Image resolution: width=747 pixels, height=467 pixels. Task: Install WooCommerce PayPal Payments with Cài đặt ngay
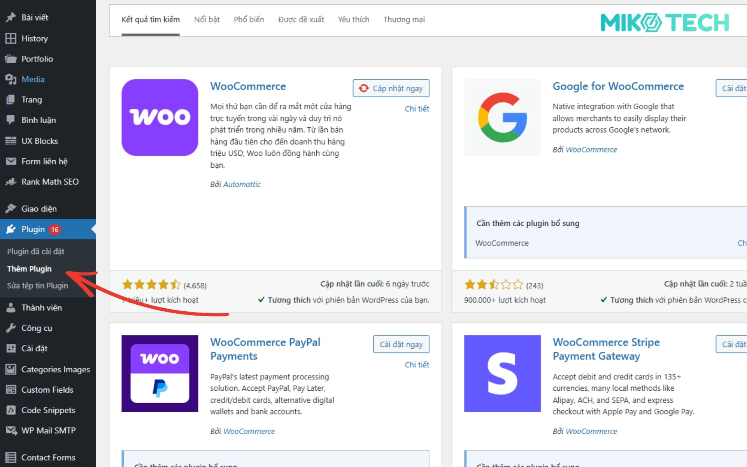[x=401, y=344]
